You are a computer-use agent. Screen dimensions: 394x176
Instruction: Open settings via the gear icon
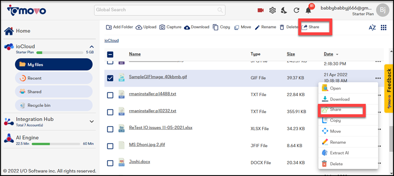click(272, 10)
